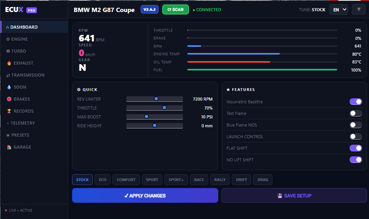The width and height of the screenshot is (369, 219).
Task: Click the Oil Temp gauge bar
Action: (262, 62)
